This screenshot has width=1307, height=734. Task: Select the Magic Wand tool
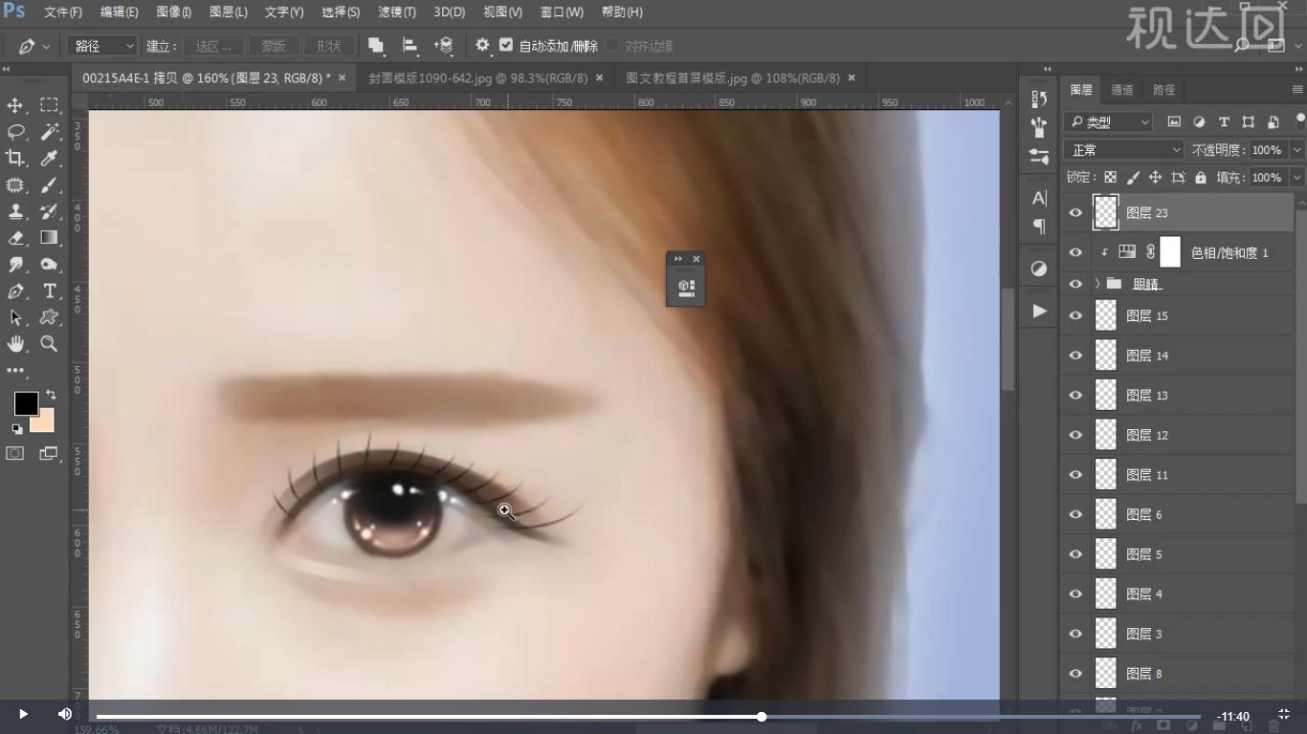[x=49, y=132]
